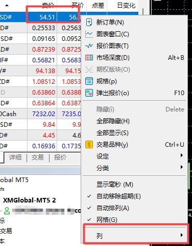Click the red price 4.45
Image resolution: width=192 pixels, height=246 pixels.
coord(42,136)
